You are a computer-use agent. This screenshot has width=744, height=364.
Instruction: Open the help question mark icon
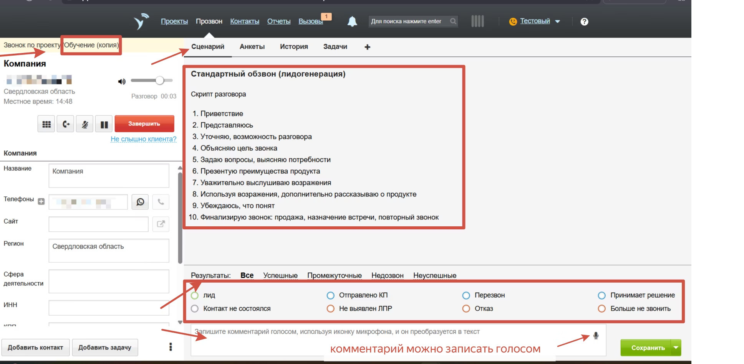584,21
